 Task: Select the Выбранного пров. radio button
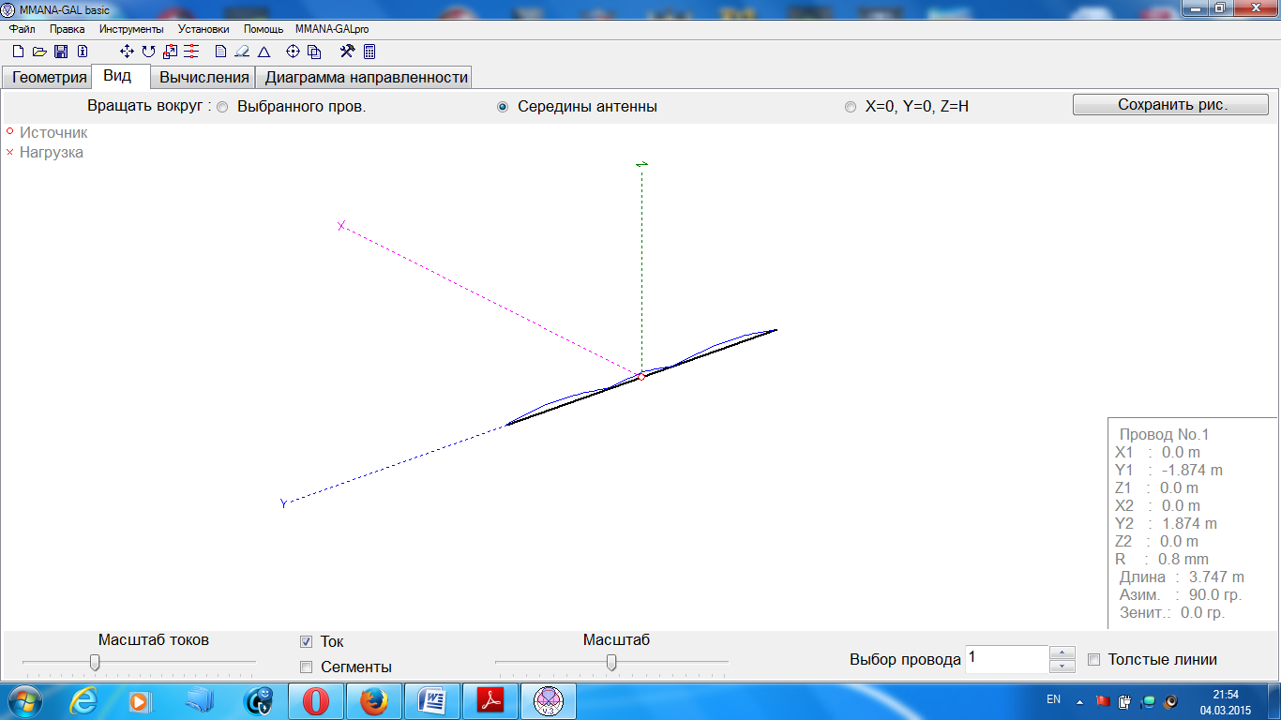pyautogui.click(x=222, y=107)
